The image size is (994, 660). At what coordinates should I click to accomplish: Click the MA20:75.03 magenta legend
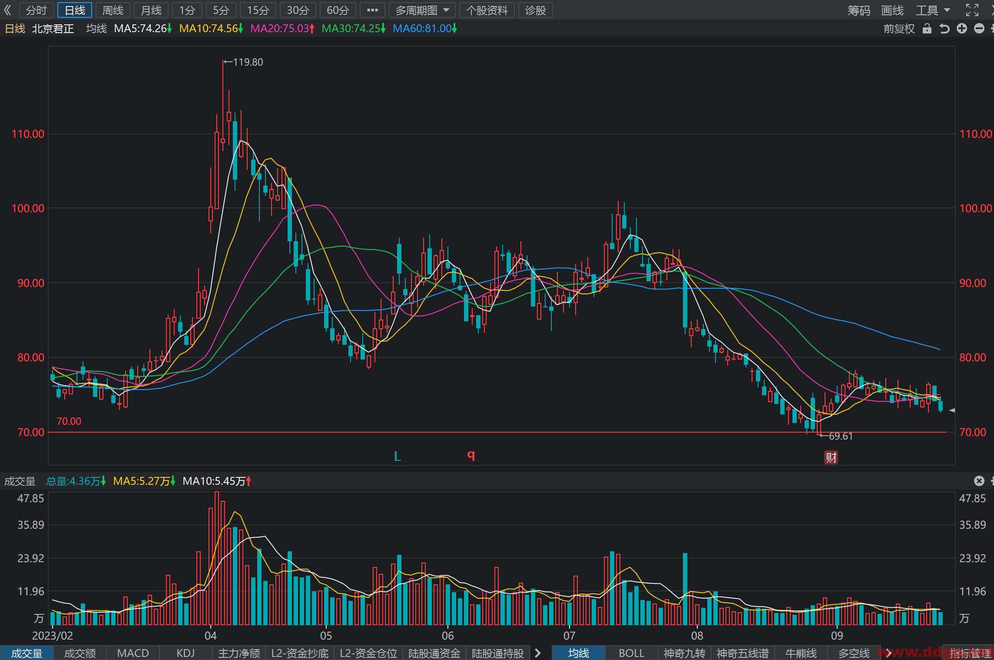coord(282,29)
